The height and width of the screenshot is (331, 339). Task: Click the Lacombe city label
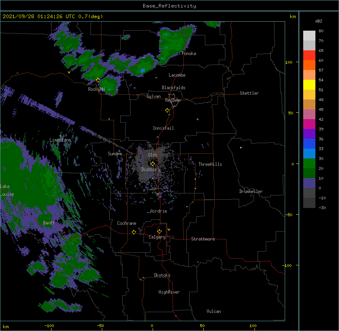[177, 75]
